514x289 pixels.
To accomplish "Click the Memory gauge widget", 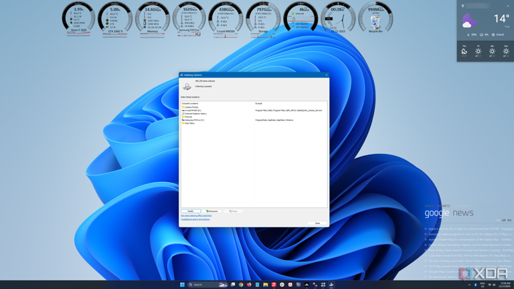I will point(153,17).
